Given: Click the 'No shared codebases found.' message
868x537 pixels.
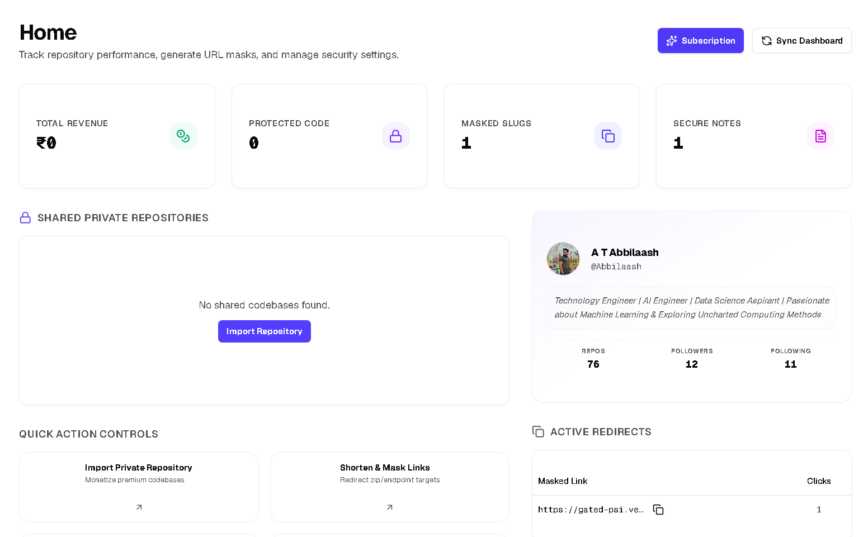Looking at the screenshot, I should (265, 305).
